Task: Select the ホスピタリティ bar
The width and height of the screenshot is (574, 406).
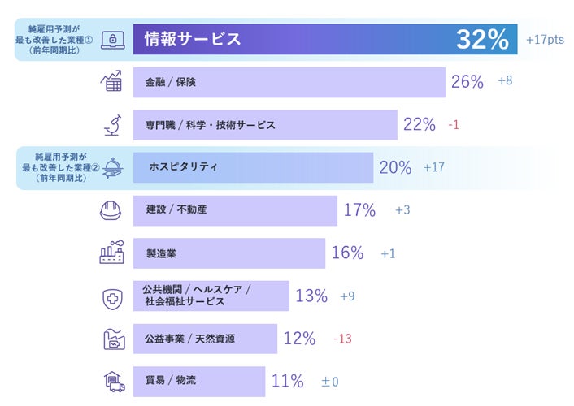Action: coord(253,167)
